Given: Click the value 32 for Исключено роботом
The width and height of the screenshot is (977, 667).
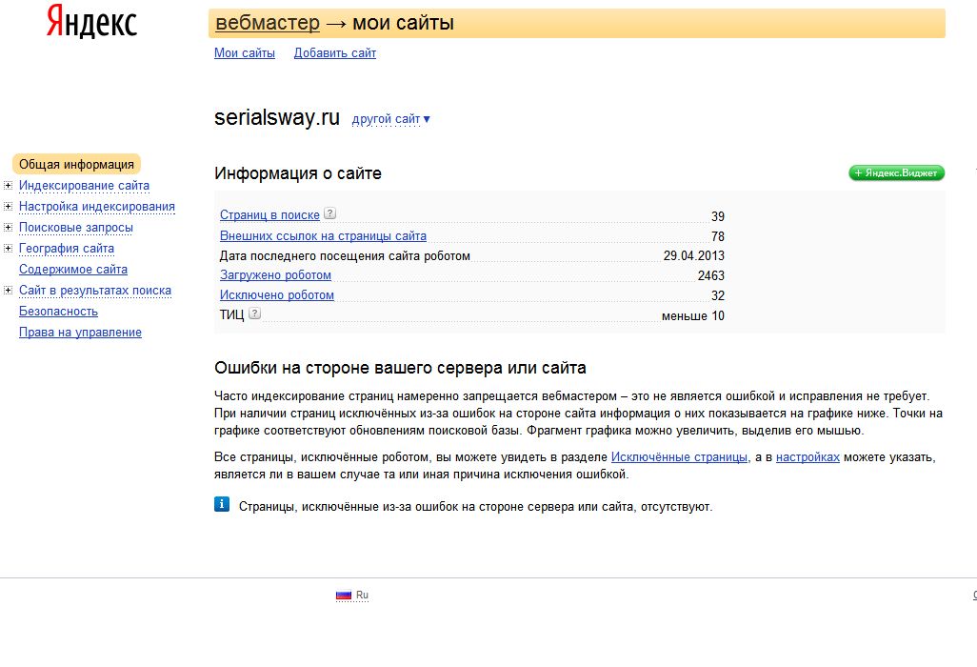Looking at the screenshot, I should [718, 295].
